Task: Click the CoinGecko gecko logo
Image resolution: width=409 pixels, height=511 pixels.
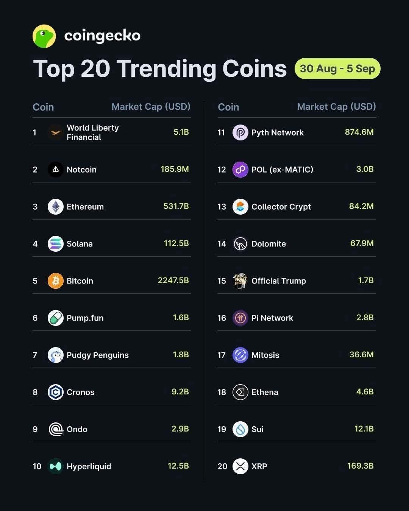Action: point(44,36)
